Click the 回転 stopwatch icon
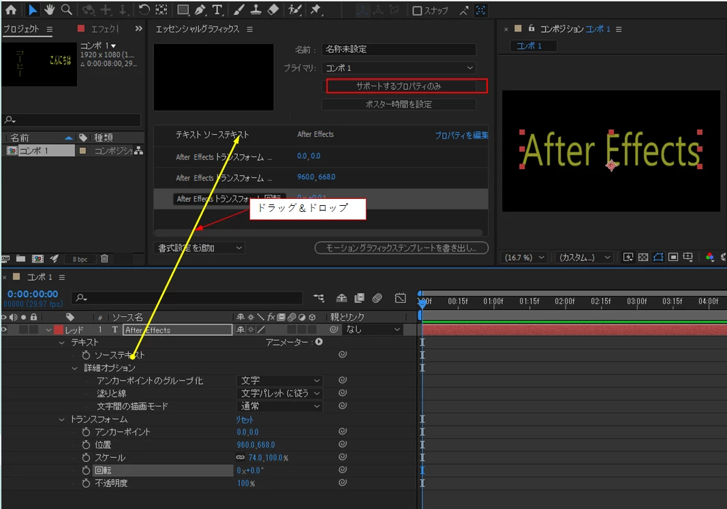727x509 pixels. click(x=87, y=470)
